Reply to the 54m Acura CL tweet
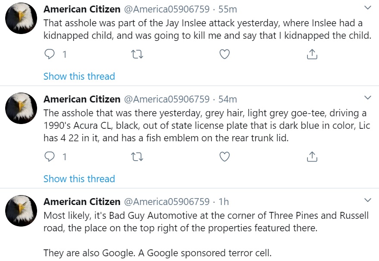 pyautogui.click(x=50, y=157)
